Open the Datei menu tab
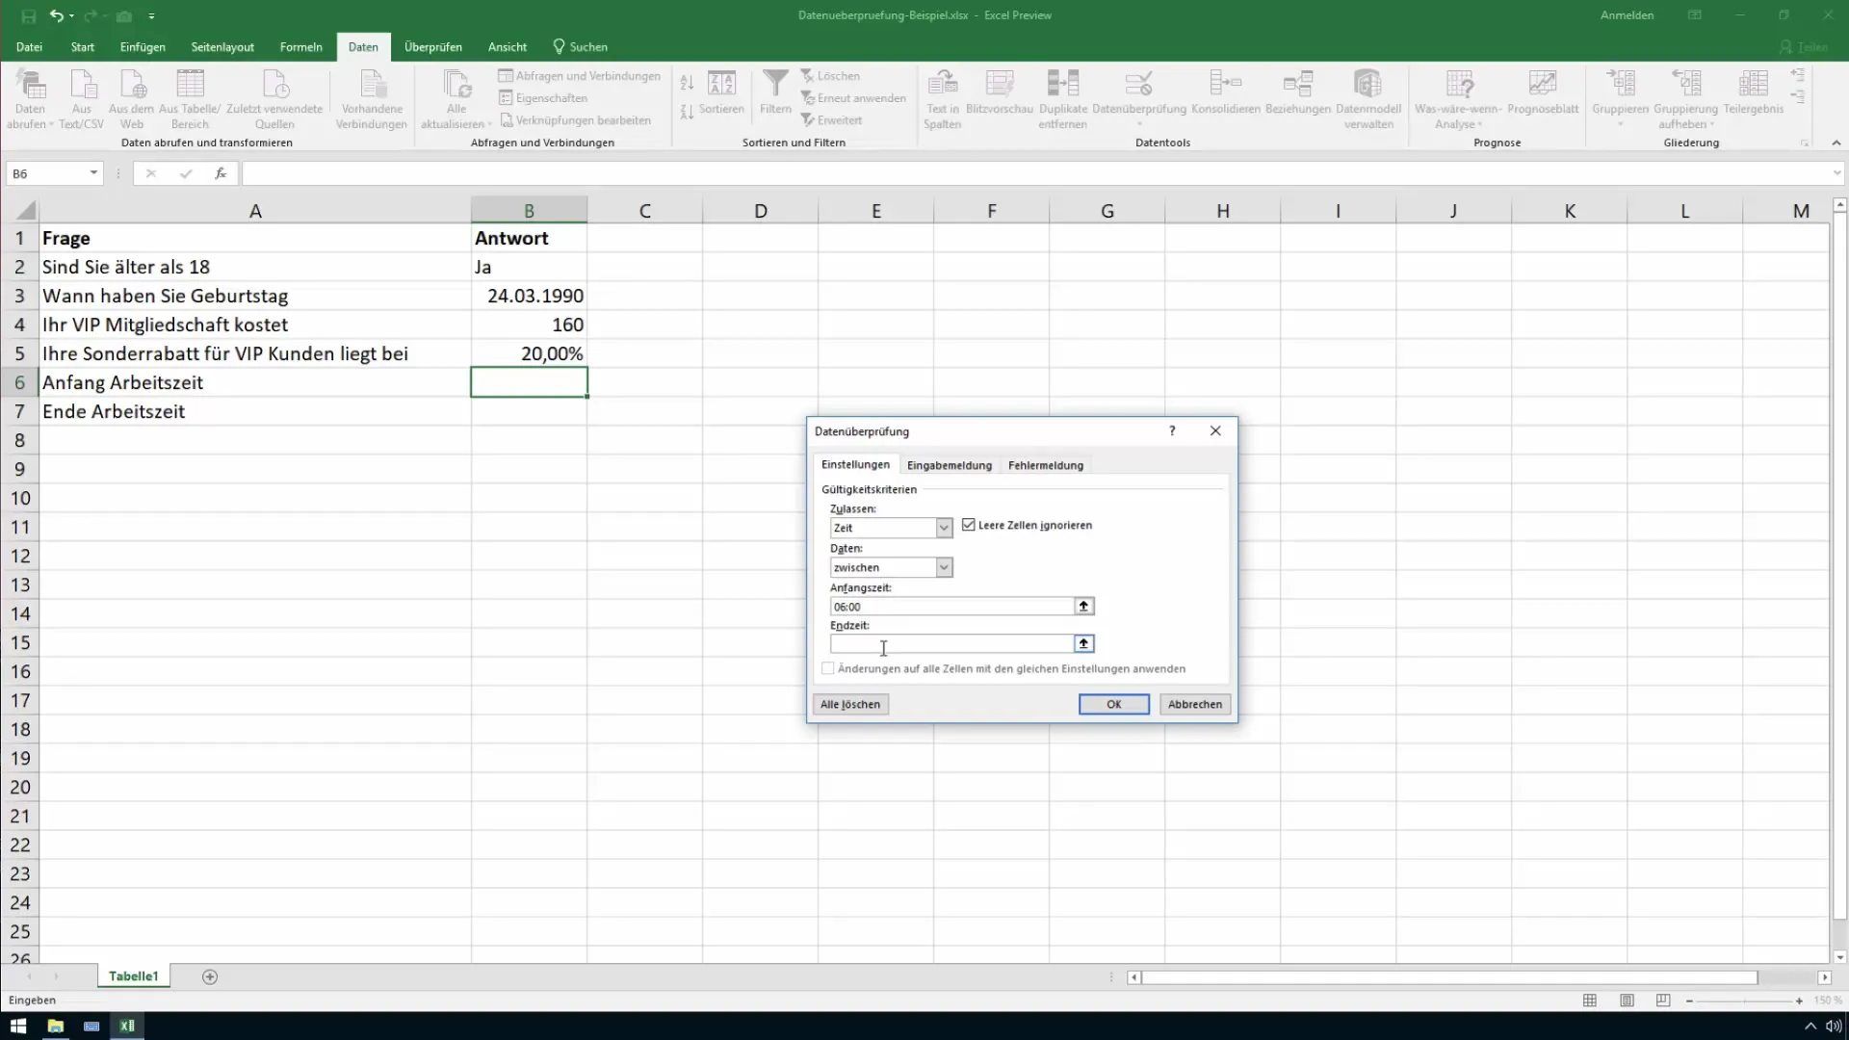Image resolution: width=1849 pixels, height=1040 pixels. click(x=29, y=46)
